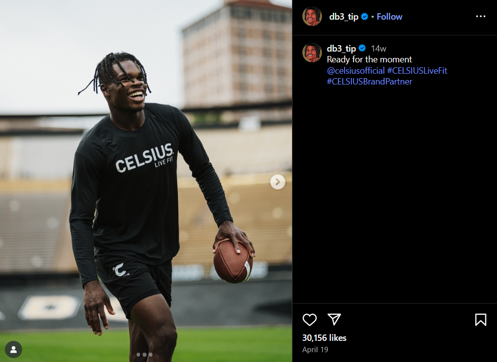Like the post with the heart icon

point(309,320)
